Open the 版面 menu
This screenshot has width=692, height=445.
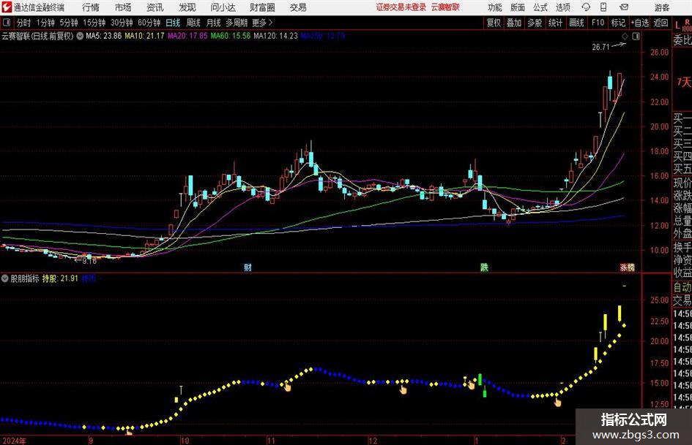[517, 7]
